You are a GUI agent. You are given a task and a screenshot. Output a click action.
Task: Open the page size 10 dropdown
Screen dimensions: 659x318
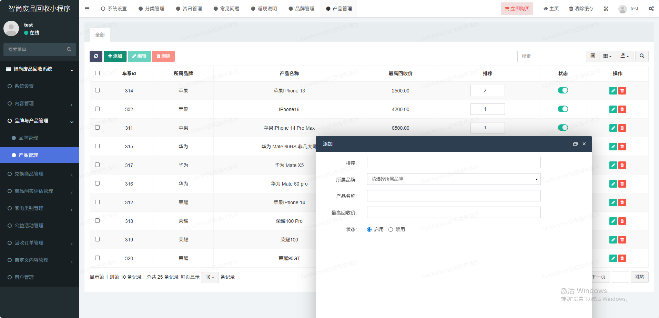point(210,277)
